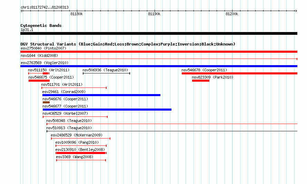Image resolution: width=307 pixels, height=184 pixels.
Task: Click the nsv546677 (Cooper2011) label
Action: tap(65, 106)
